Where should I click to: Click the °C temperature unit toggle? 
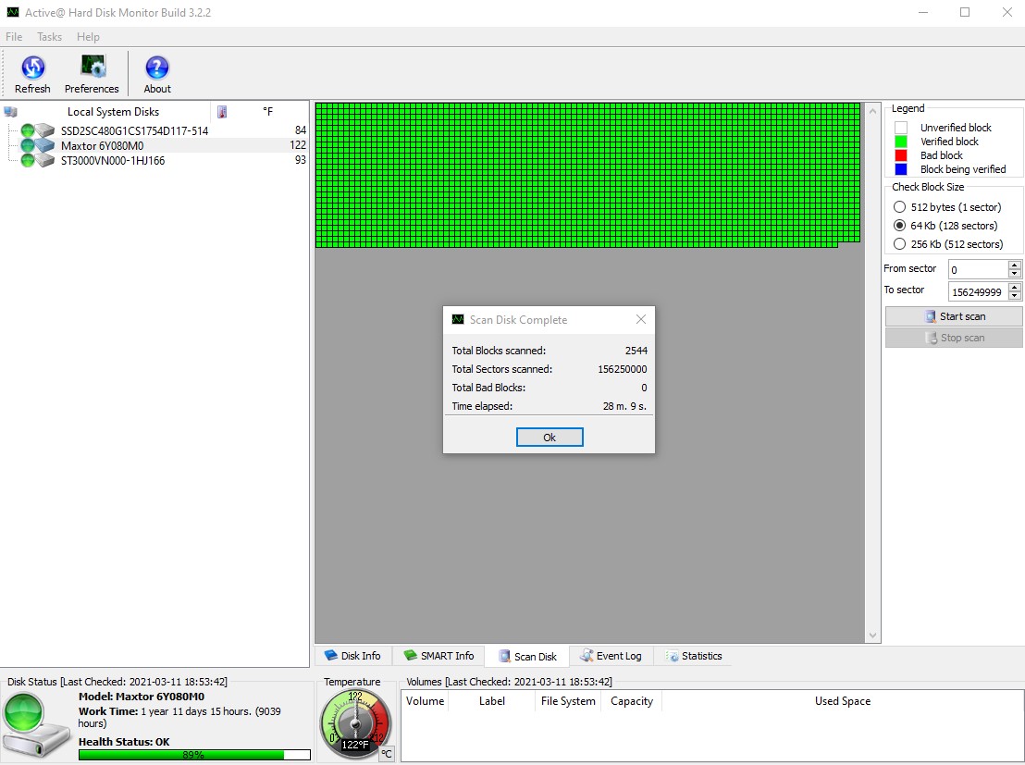tap(386, 753)
